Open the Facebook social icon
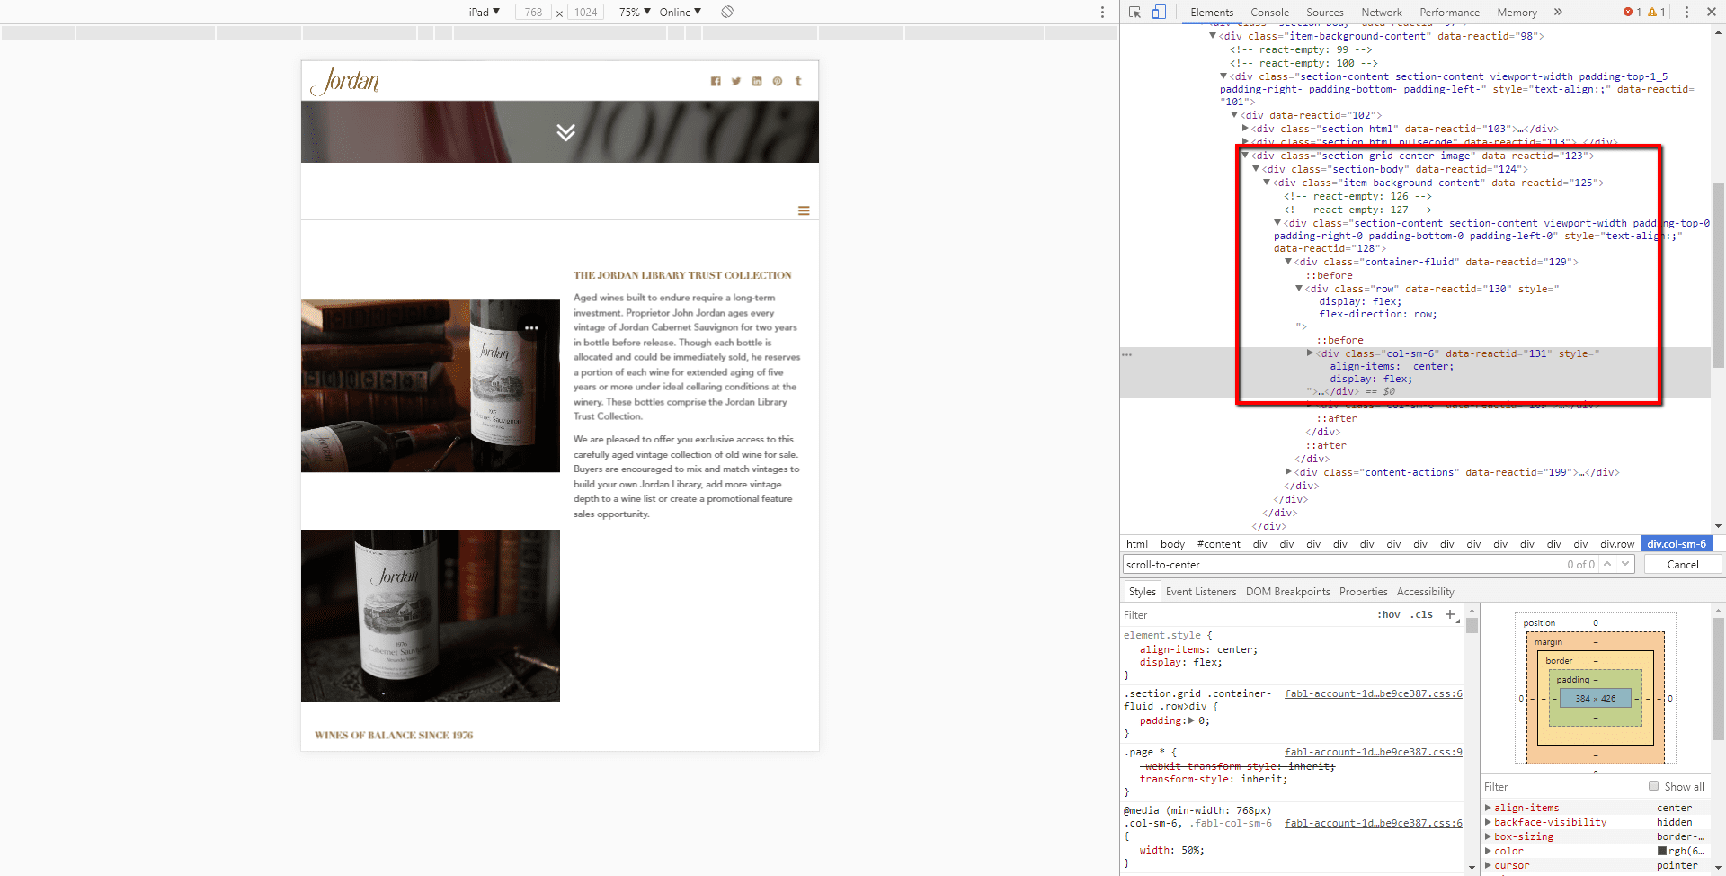 (716, 81)
